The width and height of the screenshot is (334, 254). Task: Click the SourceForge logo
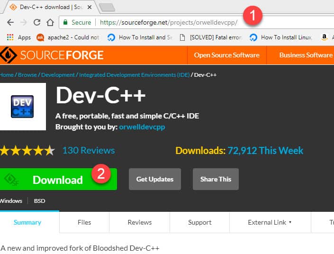point(52,55)
